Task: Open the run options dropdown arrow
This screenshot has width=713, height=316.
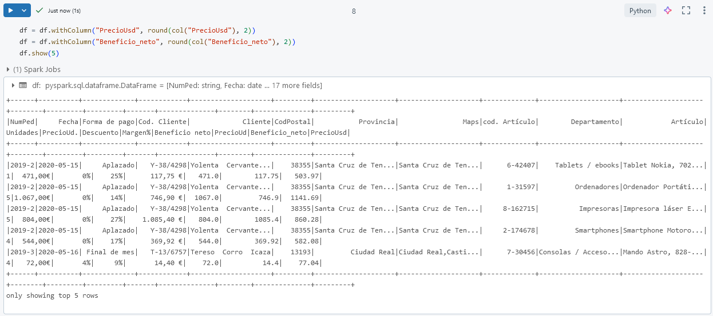Action: pos(24,10)
